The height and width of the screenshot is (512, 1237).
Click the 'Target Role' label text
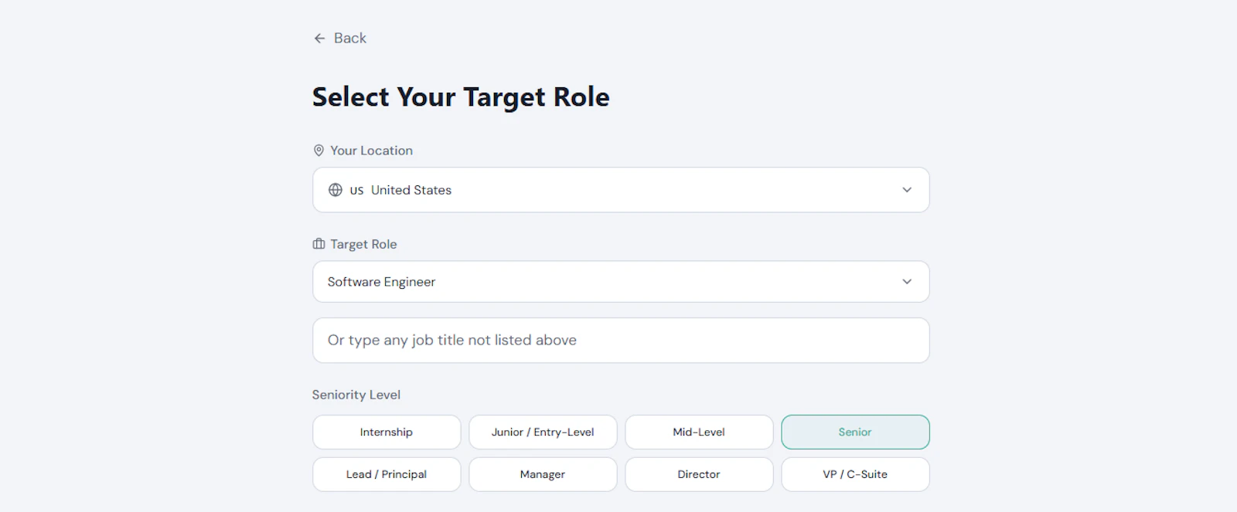coord(363,244)
